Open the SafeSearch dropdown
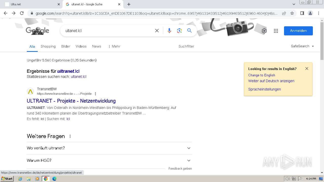The width and height of the screenshot is (324, 182). coord(302,46)
